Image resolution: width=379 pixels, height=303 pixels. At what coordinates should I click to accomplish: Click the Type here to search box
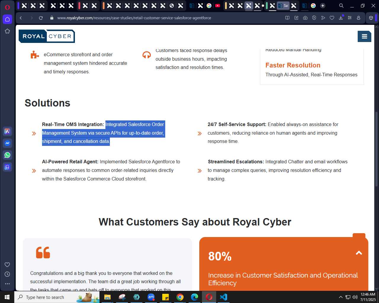[x=57, y=297]
